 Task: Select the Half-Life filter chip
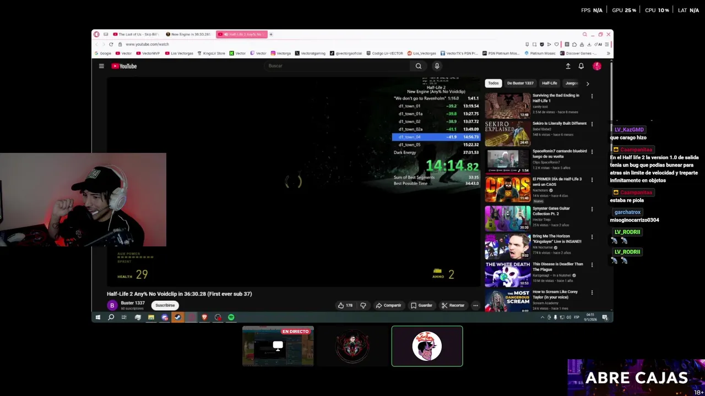(x=549, y=83)
